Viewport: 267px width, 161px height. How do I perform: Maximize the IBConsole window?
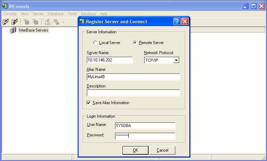pyautogui.click(x=253, y=6)
